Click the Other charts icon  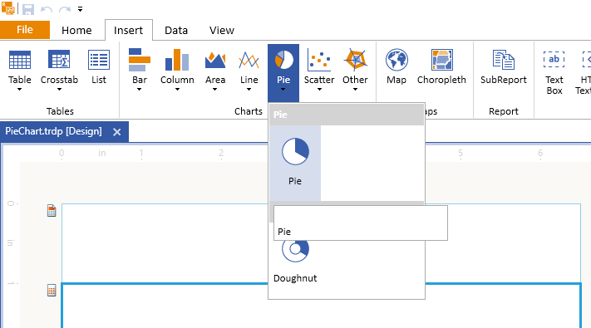(355, 60)
